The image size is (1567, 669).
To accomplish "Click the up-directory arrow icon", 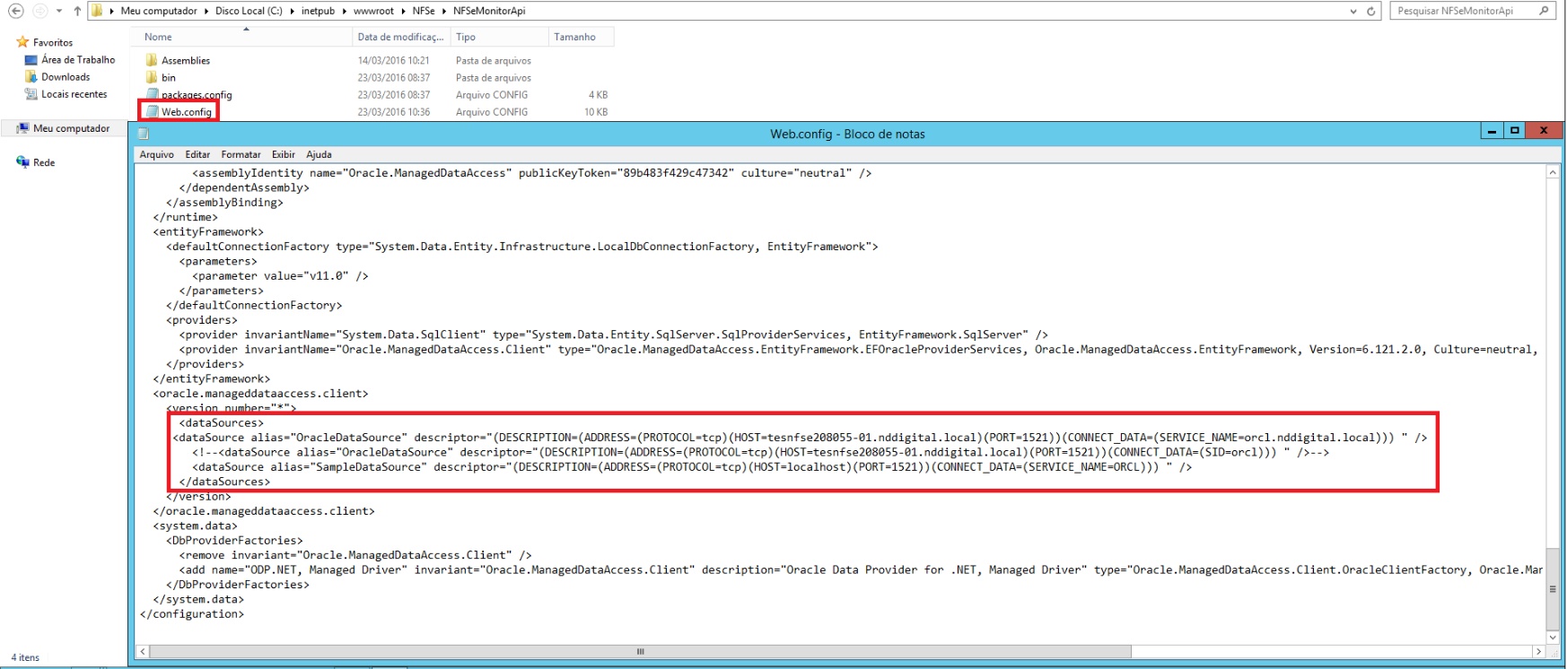I will 77,11.
